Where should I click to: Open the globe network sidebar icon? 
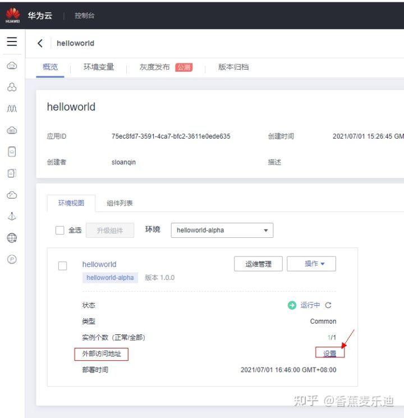(12, 238)
